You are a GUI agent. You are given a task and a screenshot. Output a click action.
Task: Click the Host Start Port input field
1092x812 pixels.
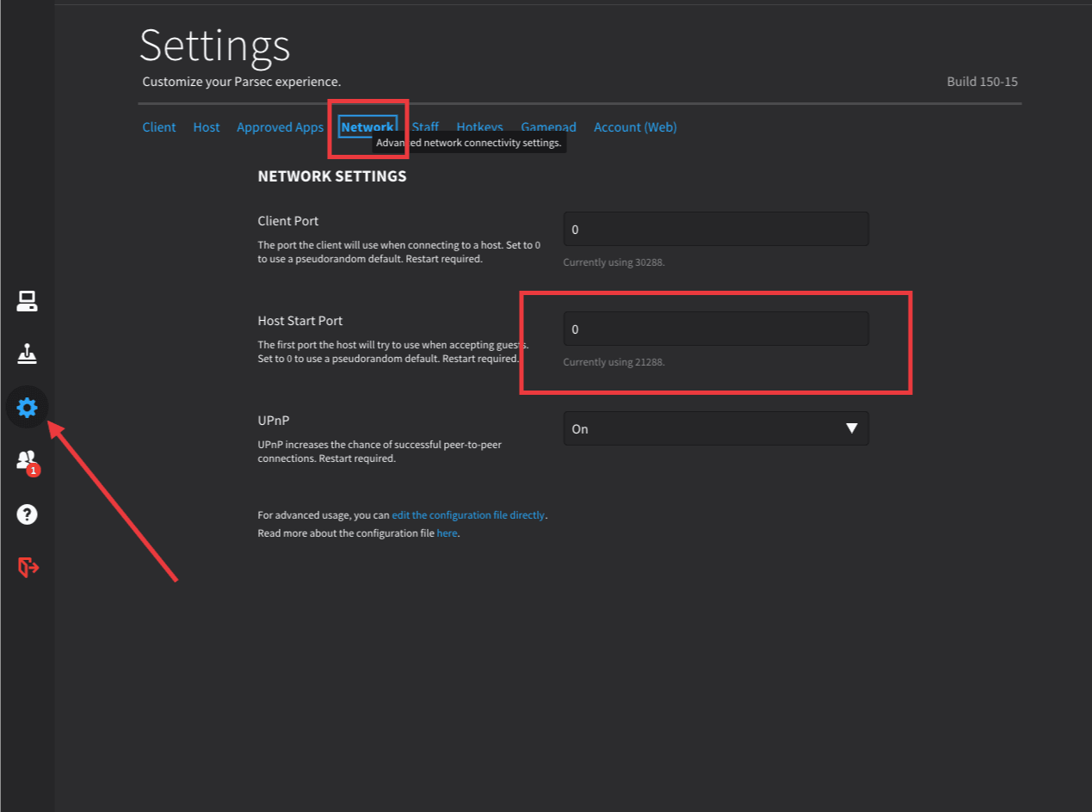point(716,329)
